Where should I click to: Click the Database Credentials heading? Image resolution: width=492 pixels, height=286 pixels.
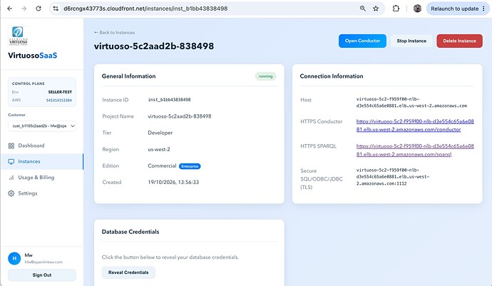[130, 232]
